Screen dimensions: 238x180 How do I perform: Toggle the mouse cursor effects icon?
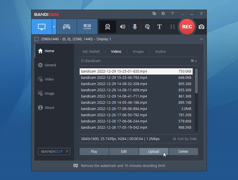147,27
